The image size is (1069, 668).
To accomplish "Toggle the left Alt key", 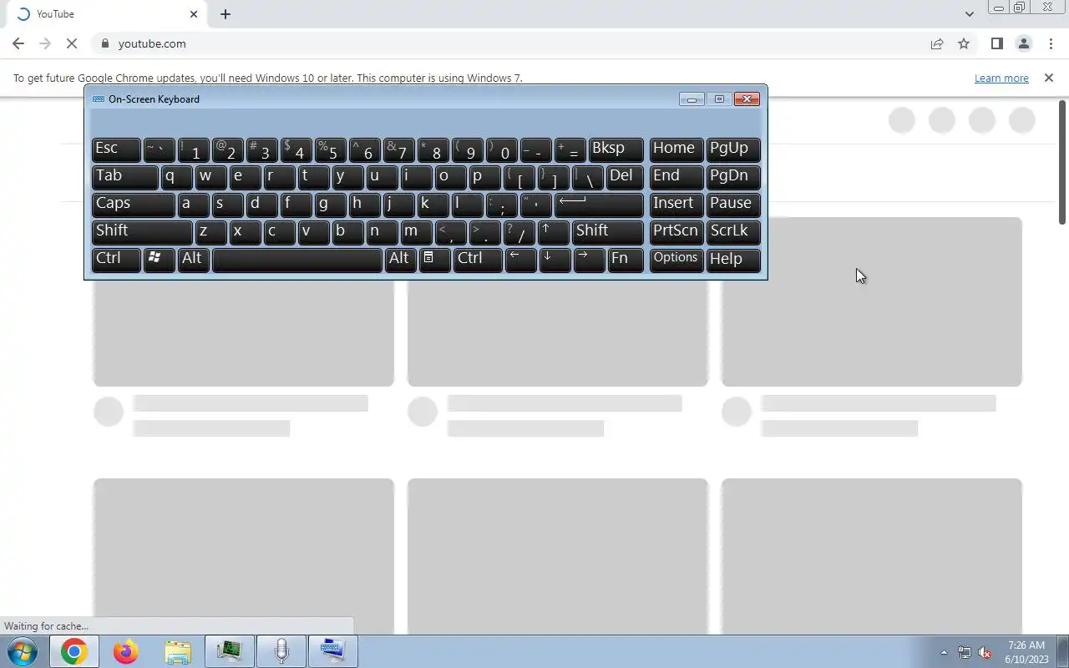I will (193, 259).
